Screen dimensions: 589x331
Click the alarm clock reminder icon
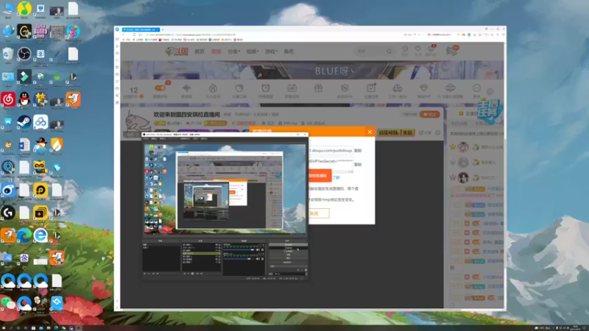(x=266, y=88)
